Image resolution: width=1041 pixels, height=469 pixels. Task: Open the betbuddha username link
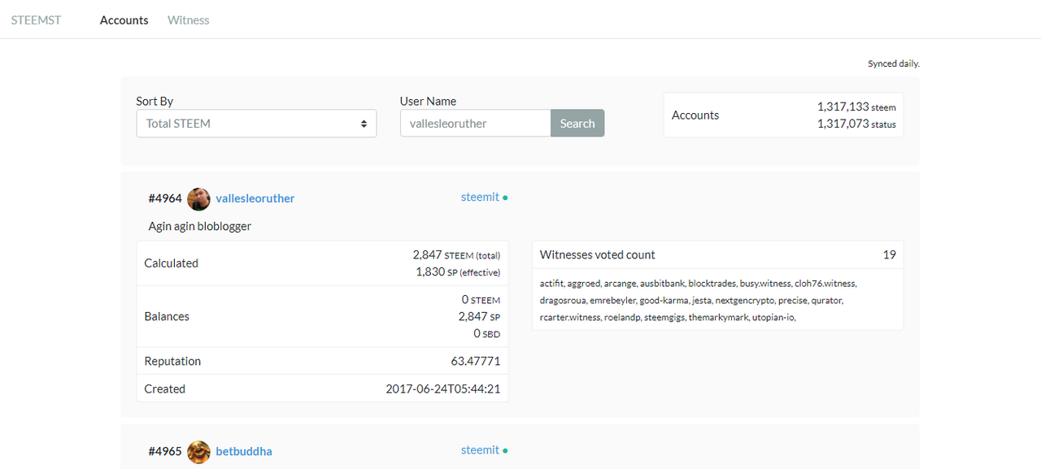pos(244,451)
